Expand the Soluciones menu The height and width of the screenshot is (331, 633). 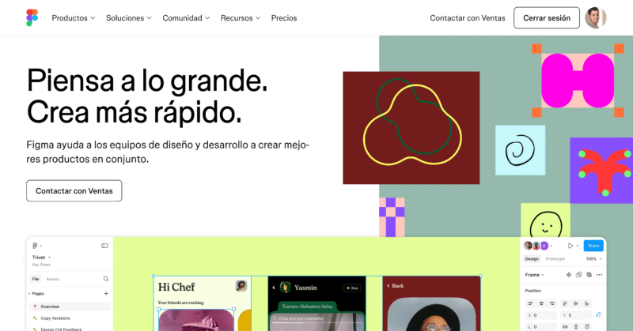(x=129, y=17)
